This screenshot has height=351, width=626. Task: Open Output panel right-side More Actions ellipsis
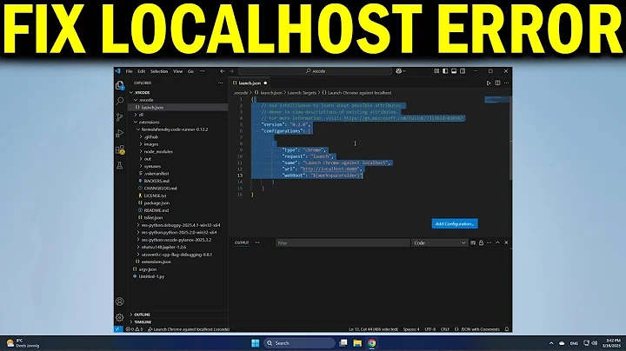click(489, 242)
